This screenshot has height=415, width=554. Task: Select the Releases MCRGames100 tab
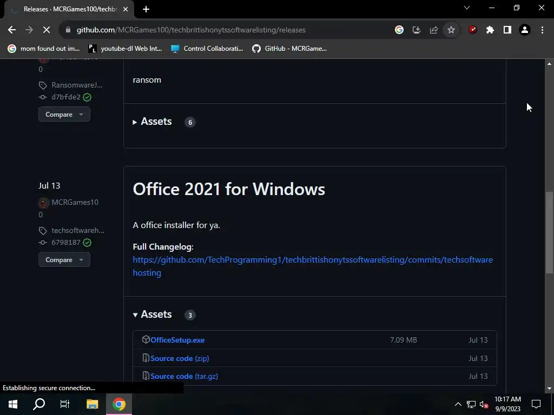[x=70, y=9]
